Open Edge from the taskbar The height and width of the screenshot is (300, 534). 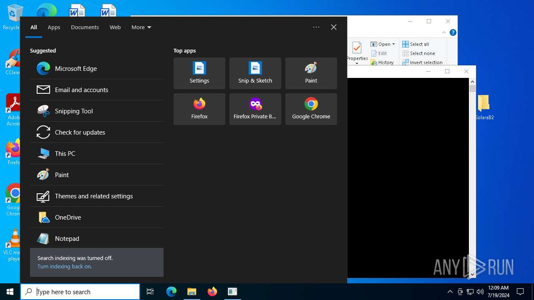click(x=171, y=292)
